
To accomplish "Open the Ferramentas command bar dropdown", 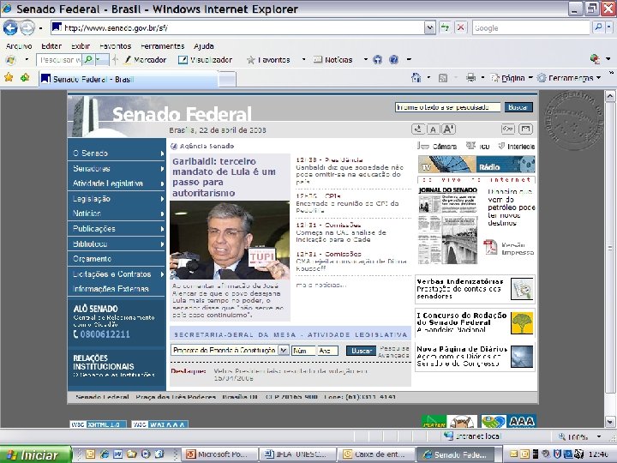I will 598,78.
